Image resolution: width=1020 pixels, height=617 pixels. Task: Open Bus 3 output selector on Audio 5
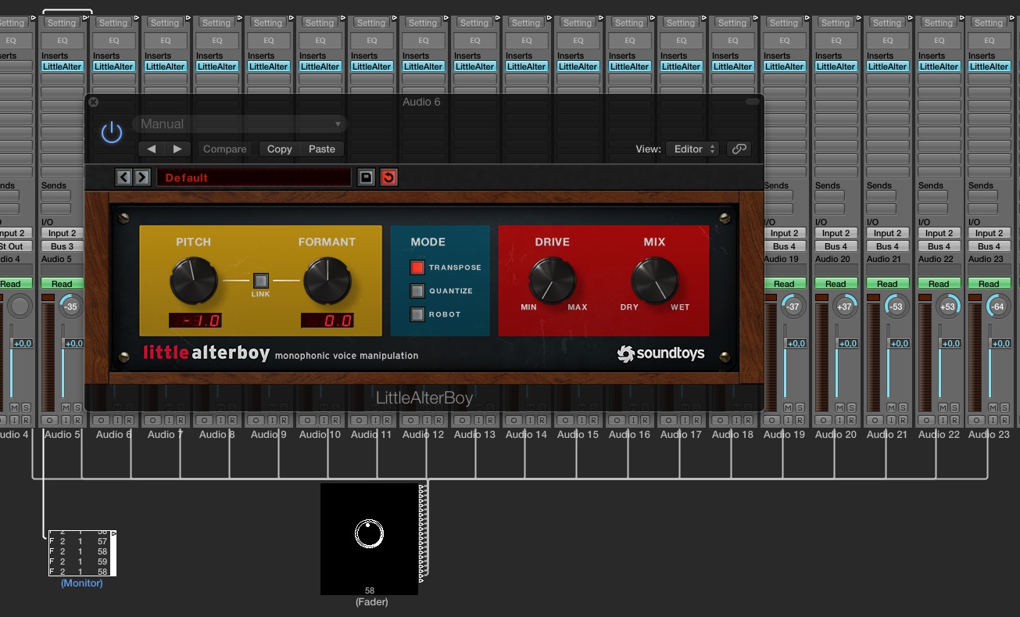pyautogui.click(x=62, y=246)
